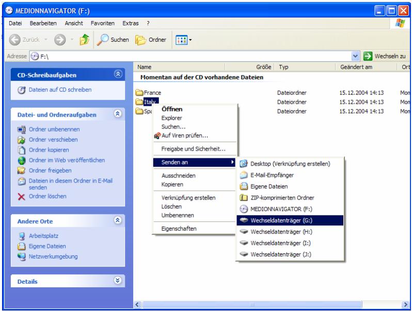Click the Netzwerkumgebung network icon
This screenshot has height=311, width=412.
22,256
